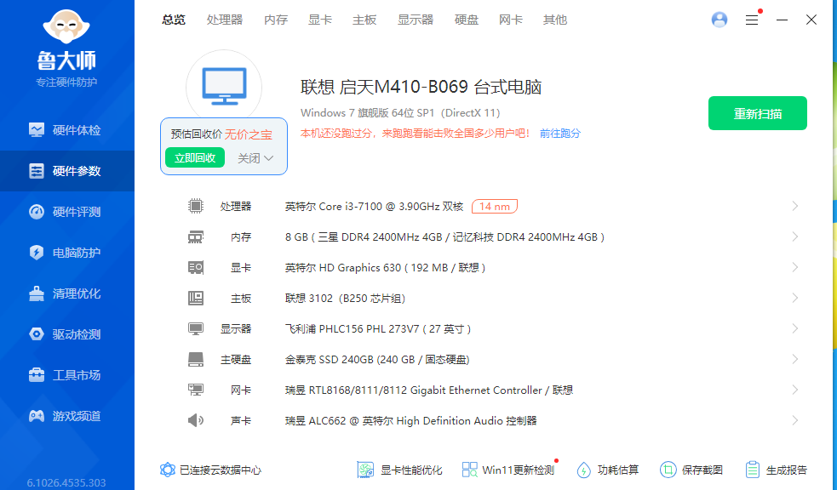This screenshot has width=837, height=490.
Task: Go to 驱动检测 in the sidebar
Action: click(x=37, y=334)
